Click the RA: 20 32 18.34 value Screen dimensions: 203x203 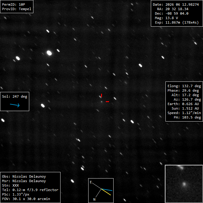(173, 9)
